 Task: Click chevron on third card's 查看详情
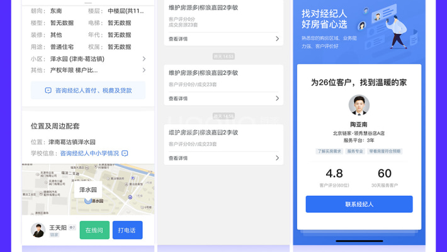pos(278,158)
